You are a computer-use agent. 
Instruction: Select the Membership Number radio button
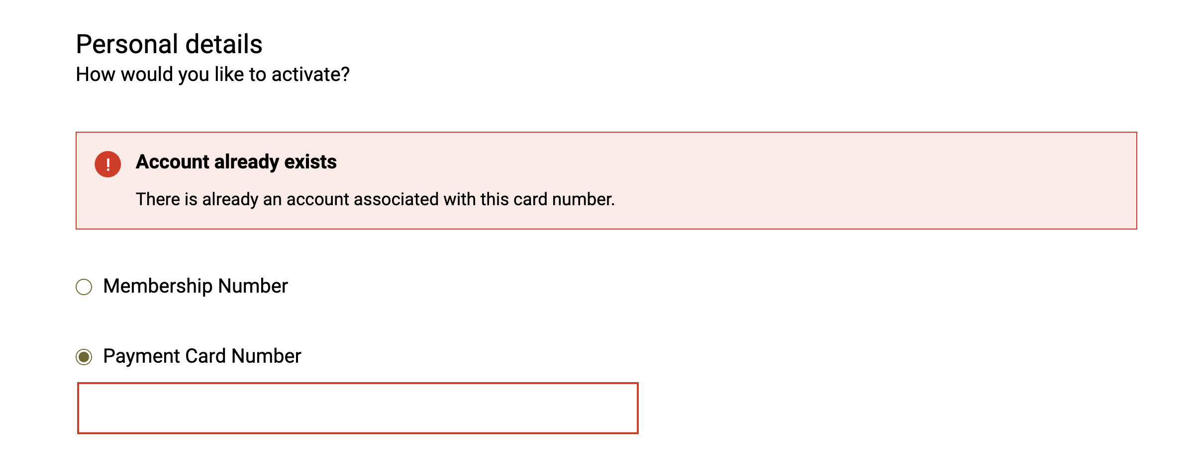pos(84,287)
